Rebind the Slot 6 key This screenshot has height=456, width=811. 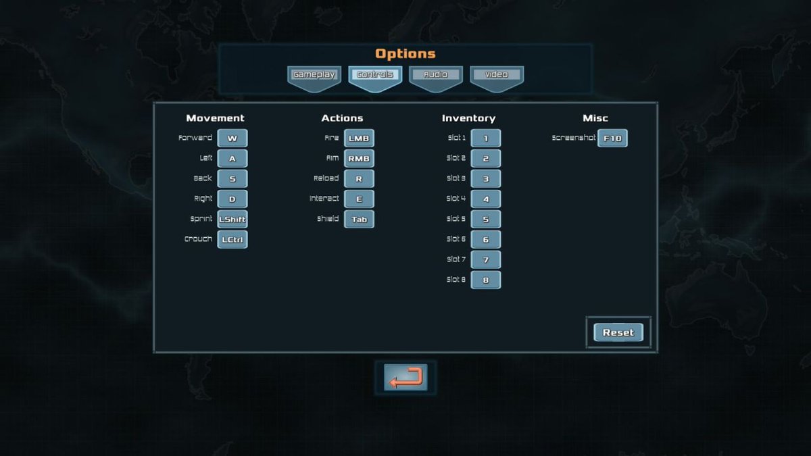pos(486,240)
